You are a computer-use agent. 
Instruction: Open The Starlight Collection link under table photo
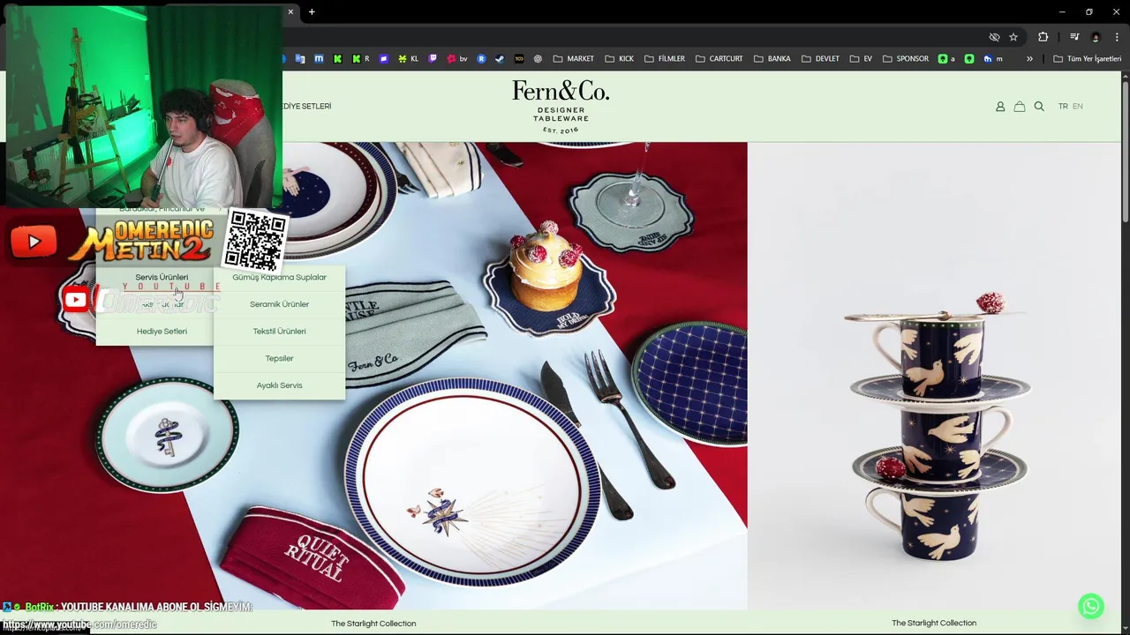click(373, 624)
